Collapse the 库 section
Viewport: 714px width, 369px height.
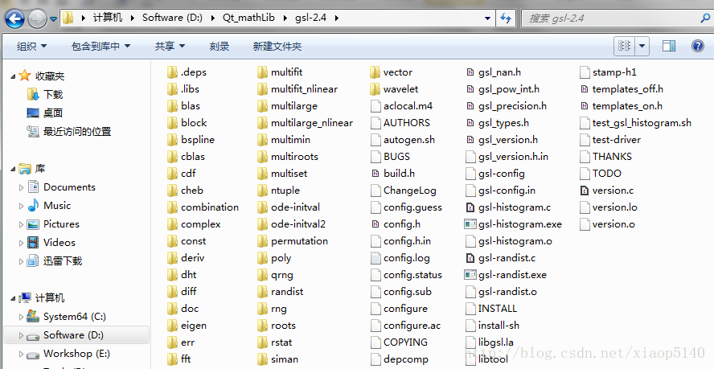13,170
